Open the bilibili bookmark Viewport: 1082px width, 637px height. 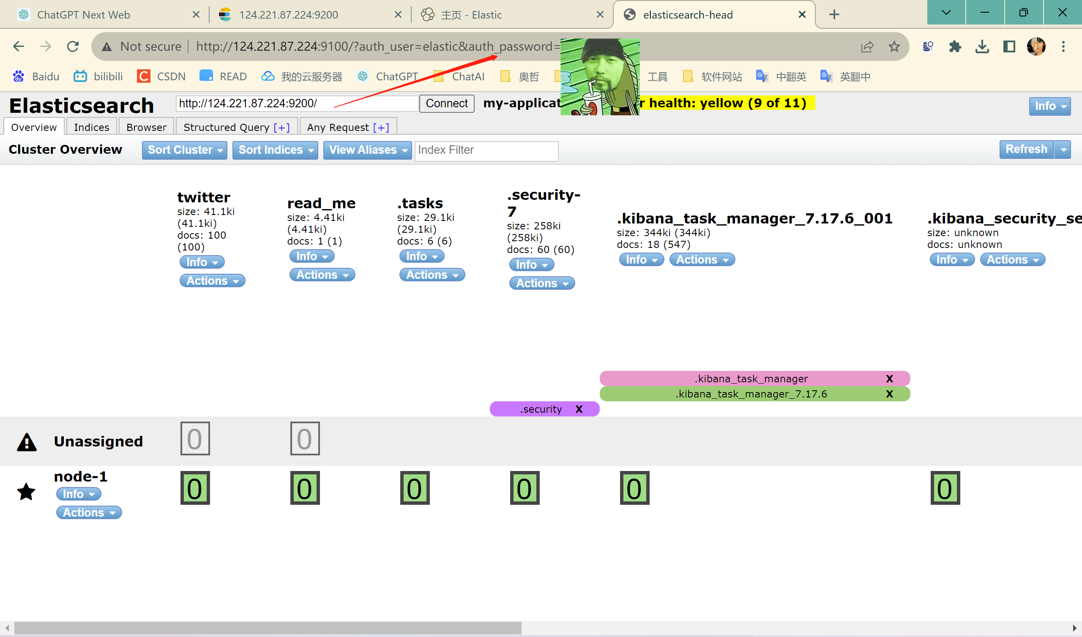108,76
